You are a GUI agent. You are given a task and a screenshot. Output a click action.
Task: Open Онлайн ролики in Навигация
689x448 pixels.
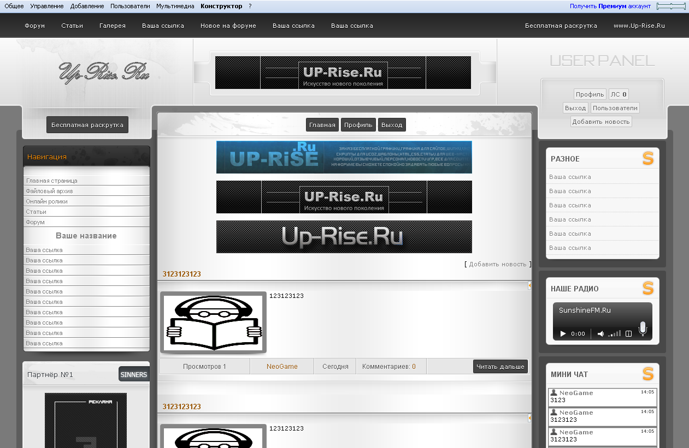pos(46,201)
